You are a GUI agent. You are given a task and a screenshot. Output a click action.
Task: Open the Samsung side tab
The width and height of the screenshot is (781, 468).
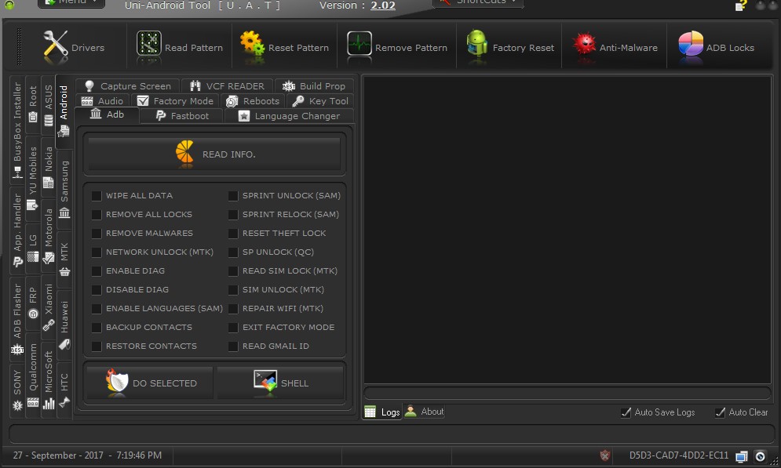coord(64,189)
